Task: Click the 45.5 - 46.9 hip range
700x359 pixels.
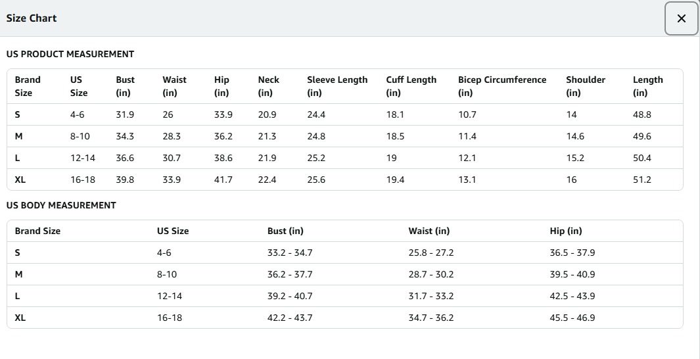Action: (572, 318)
